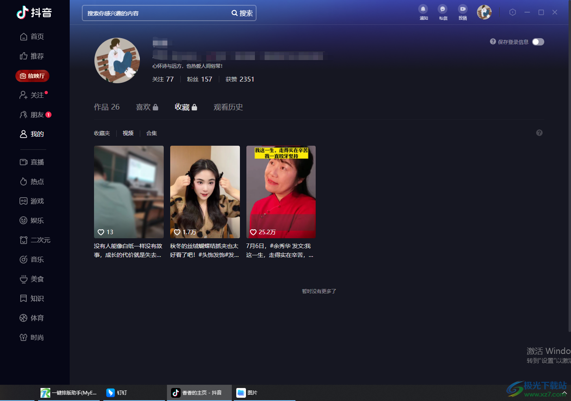Switch to the 观看历史 tab

(x=228, y=107)
